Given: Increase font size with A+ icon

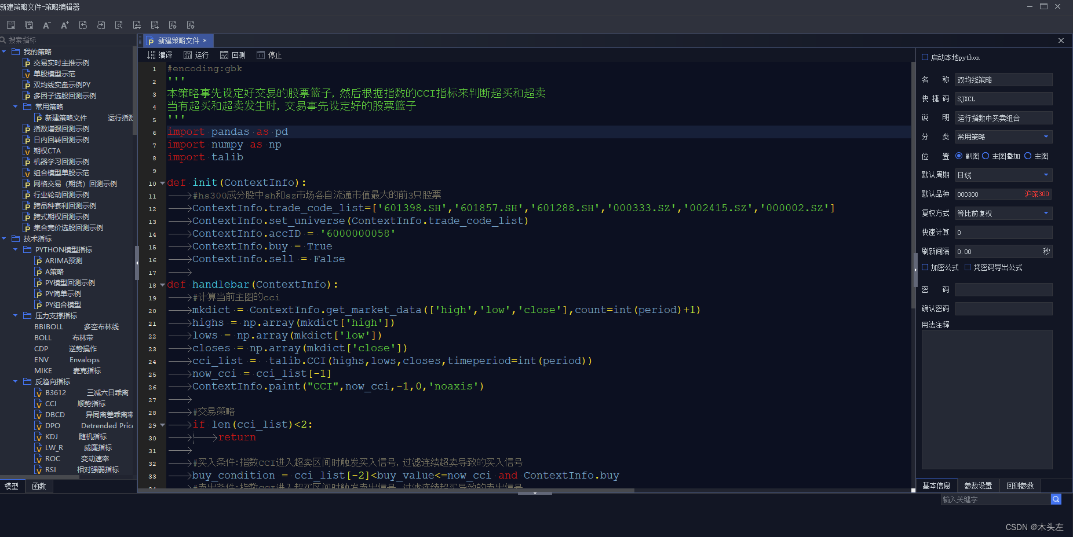Looking at the screenshot, I should coord(65,25).
